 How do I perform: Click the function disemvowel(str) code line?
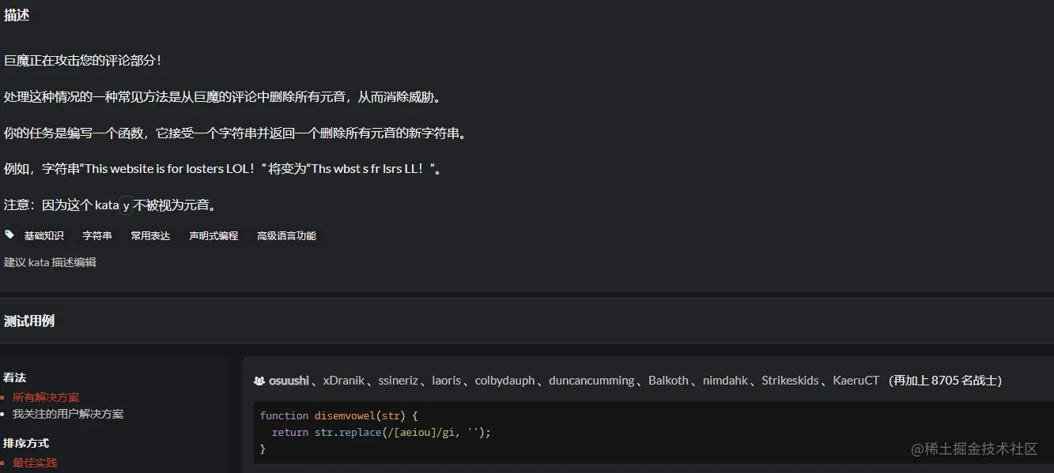pyautogui.click(x=338, y=415)
